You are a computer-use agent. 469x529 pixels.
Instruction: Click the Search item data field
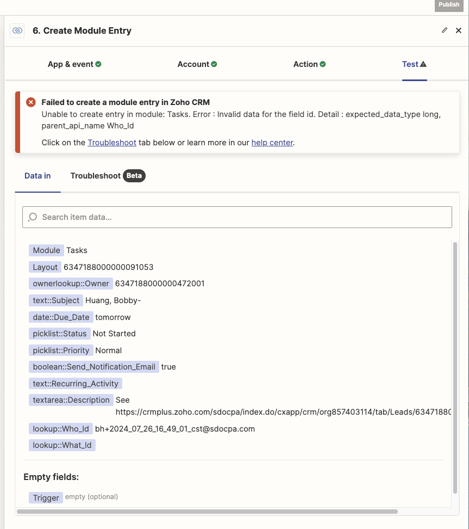(237, 217)
